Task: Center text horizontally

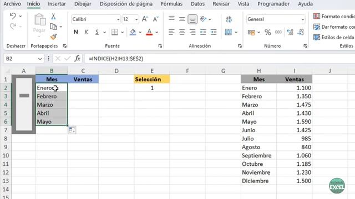Action: tap(182, 32)
